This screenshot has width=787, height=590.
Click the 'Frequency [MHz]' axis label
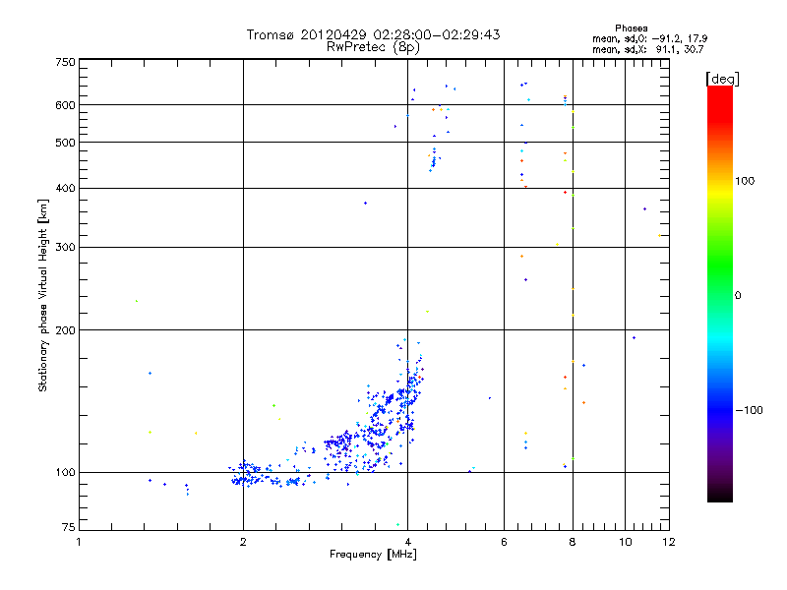click(373, 555)
